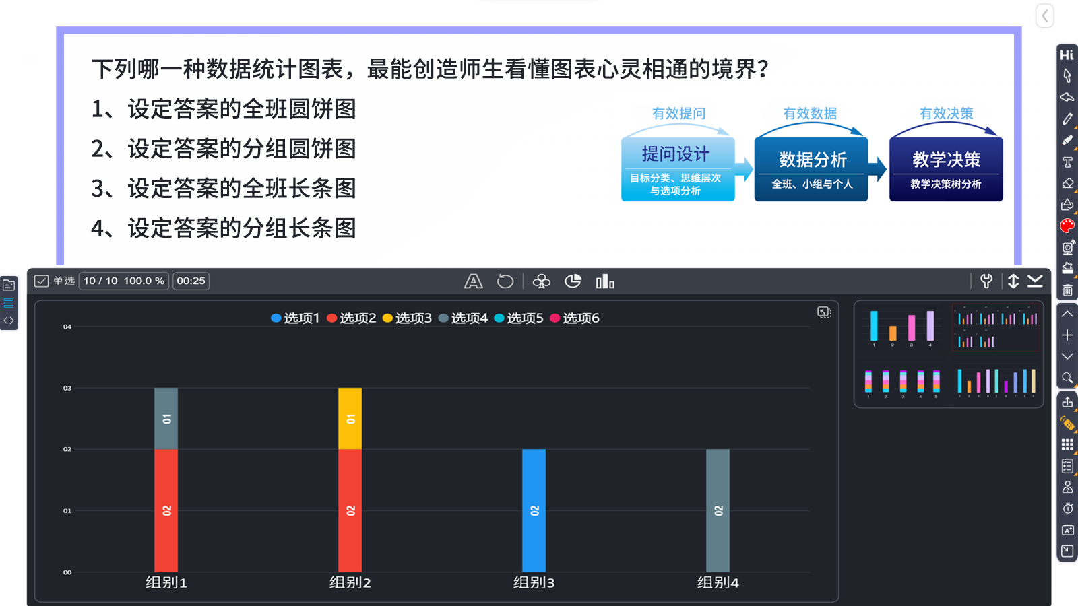Viewport: 1078px width, 606px height.
Task: Open the countdown timer tool
Action: pos(1067,508)
